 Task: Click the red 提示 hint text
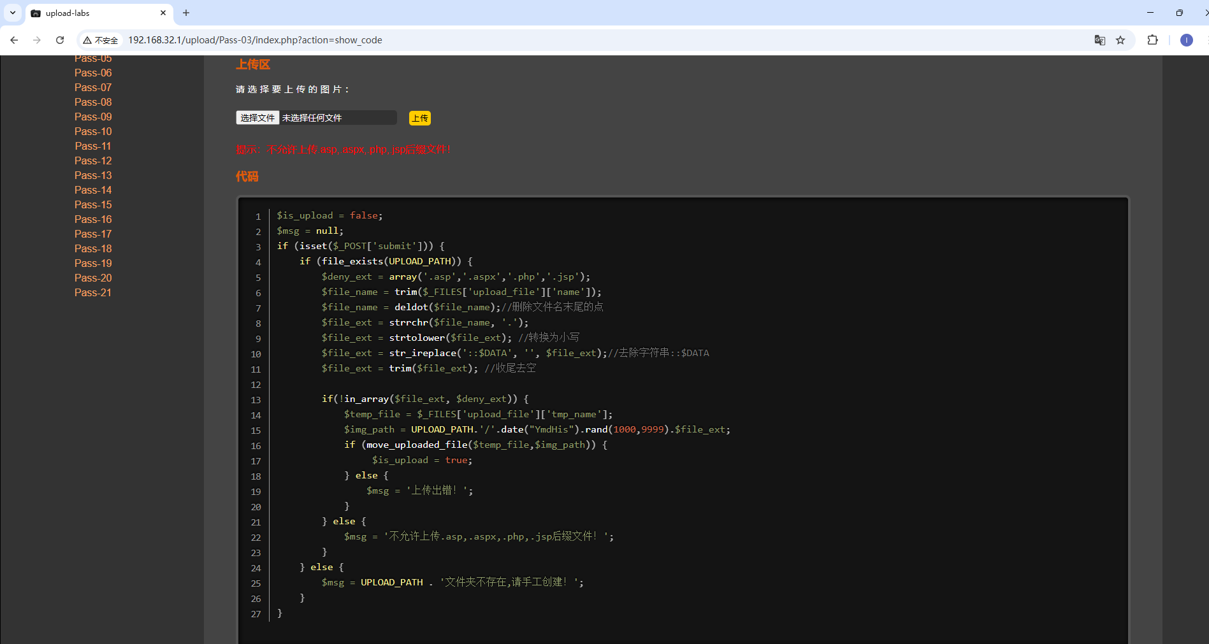coord(343,149)
